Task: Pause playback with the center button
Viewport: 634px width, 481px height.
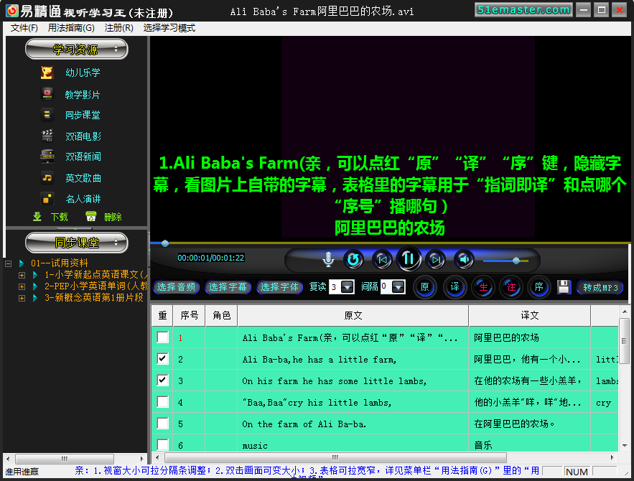Action: (x=408, y=258)
